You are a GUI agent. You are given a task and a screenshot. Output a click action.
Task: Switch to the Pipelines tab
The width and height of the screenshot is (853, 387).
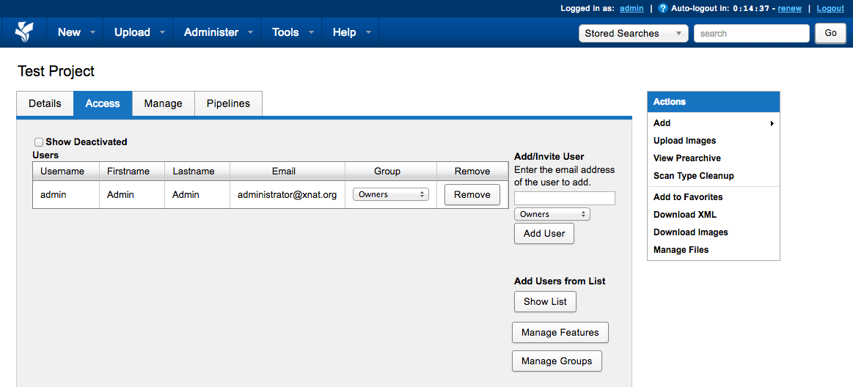click(x=228, y=103)
